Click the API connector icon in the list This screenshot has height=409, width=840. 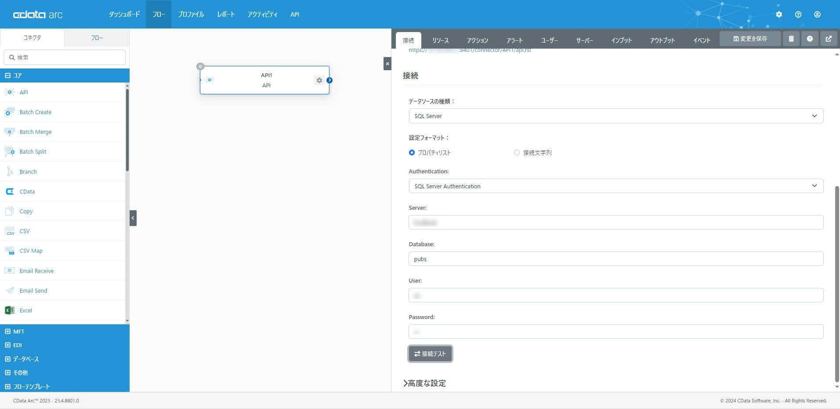10,92
